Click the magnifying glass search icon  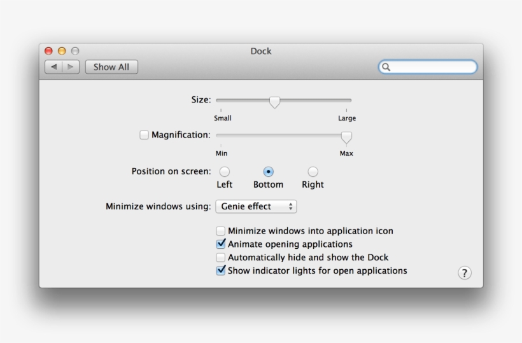[x=386, y=67]
